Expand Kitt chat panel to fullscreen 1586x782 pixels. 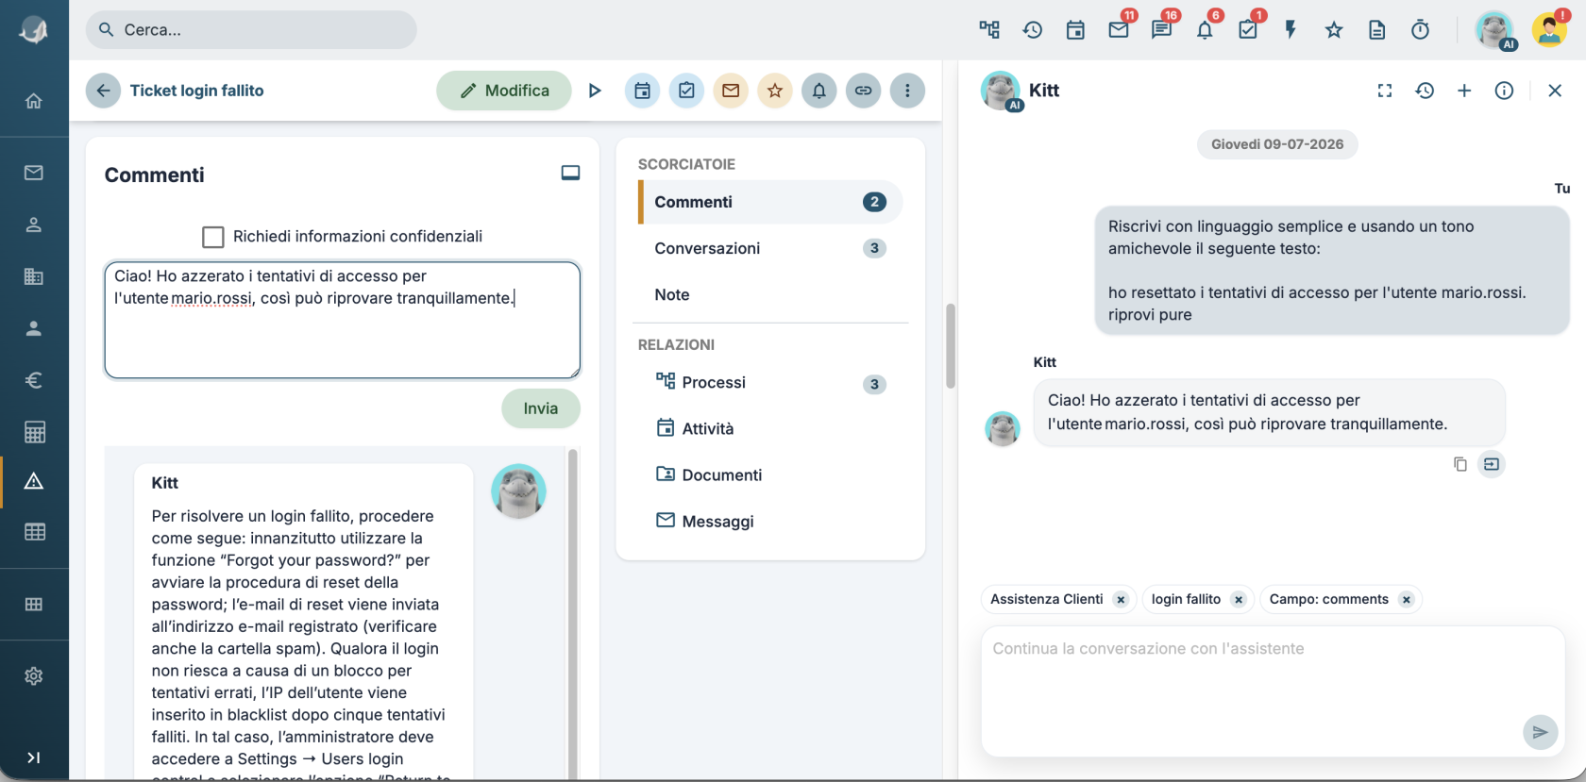(1385, 91)
